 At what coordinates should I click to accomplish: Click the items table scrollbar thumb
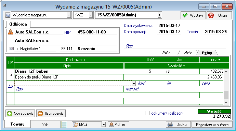tap(226, 95)
